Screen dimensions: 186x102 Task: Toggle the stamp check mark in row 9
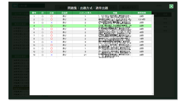tap(42, 42)
